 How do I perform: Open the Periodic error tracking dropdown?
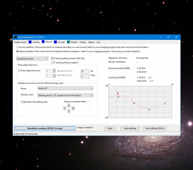click(x=65, y=95)
